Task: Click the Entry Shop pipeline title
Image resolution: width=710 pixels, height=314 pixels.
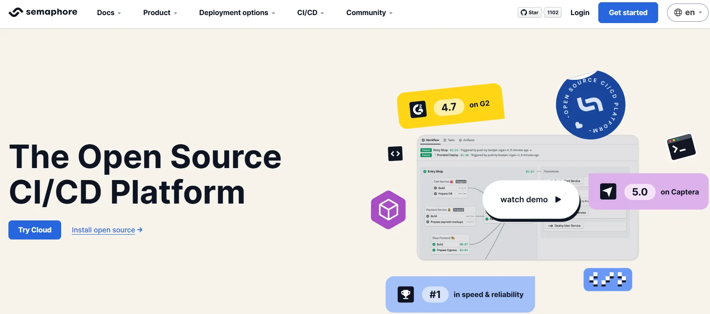Action: point(435,172)
